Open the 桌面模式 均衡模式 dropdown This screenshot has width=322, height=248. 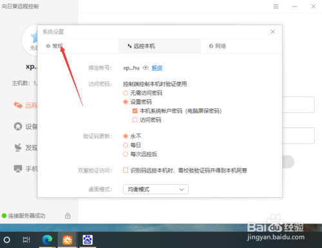click(156, 189)
